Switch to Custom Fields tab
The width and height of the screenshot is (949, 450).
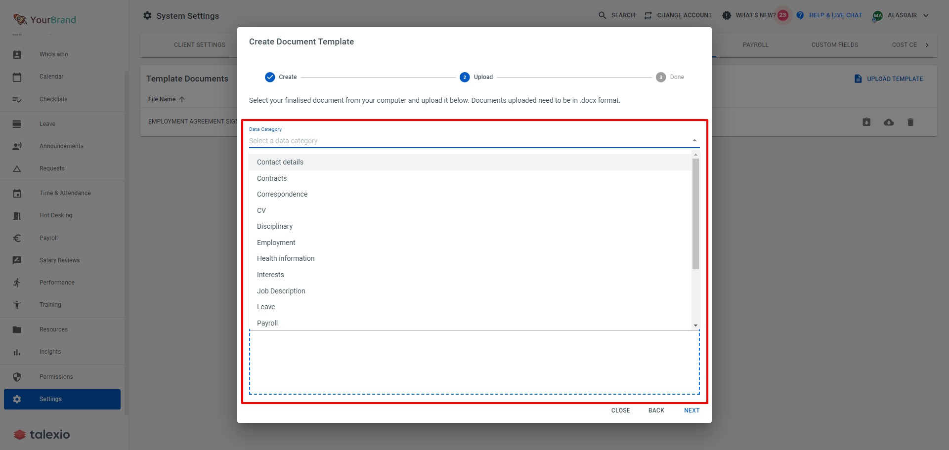point(835,45)
